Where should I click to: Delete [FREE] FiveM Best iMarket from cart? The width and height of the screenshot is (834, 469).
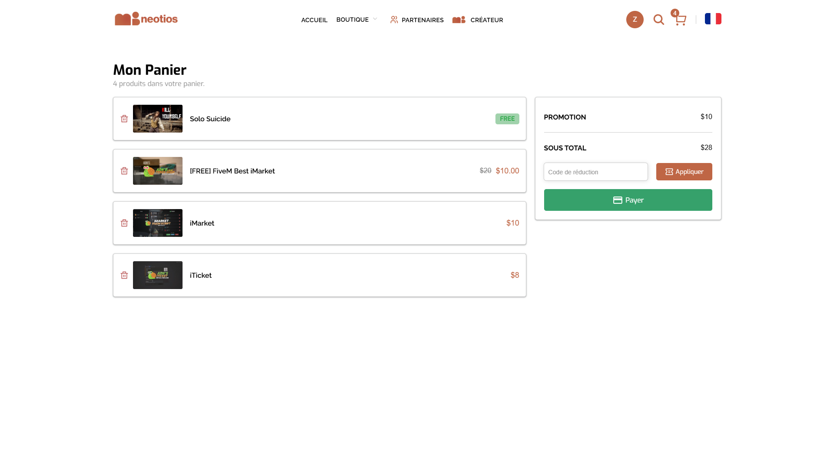(x=124, y=171)
